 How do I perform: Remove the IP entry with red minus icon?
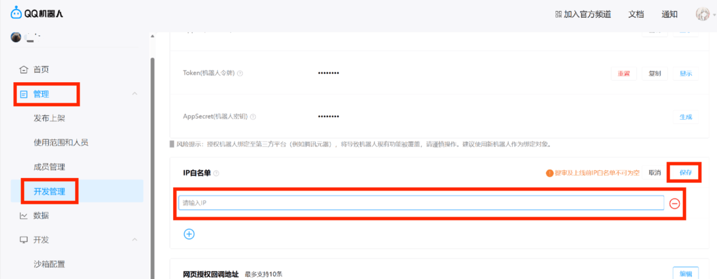[675, 204]
